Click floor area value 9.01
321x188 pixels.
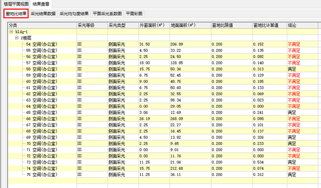click(175, 150)
